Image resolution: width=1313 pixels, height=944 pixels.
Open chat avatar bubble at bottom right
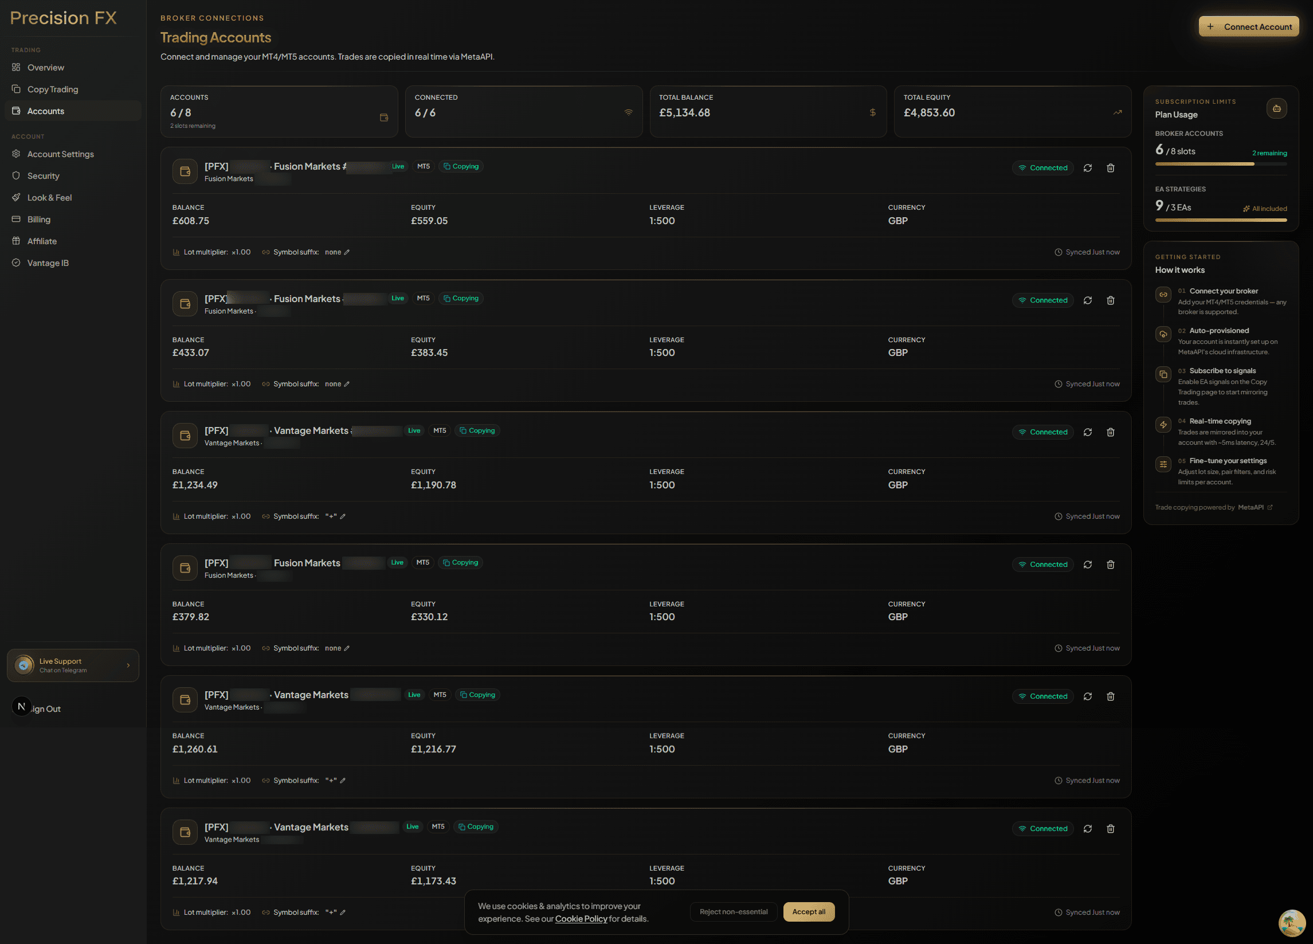(x=1292, y=923)
